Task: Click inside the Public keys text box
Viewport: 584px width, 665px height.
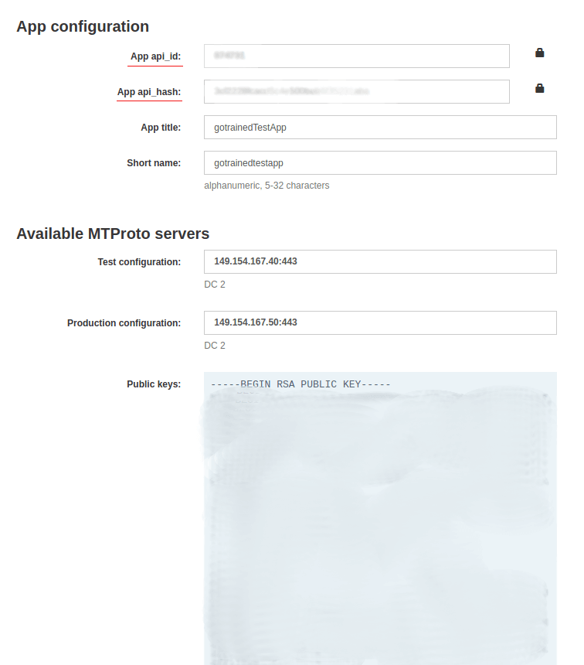Action: pos(380,518)
